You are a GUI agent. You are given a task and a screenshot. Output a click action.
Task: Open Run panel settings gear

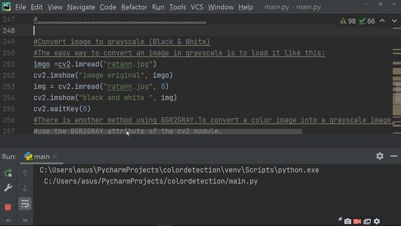[380, 156]
